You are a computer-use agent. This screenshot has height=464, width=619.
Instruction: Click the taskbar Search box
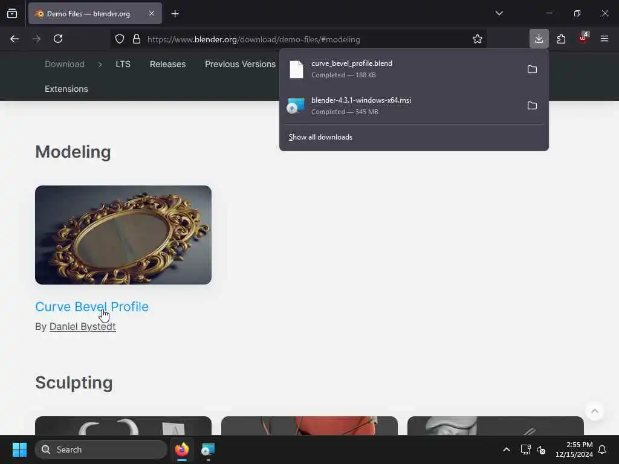pyautogui.click(x=101, y=449)
